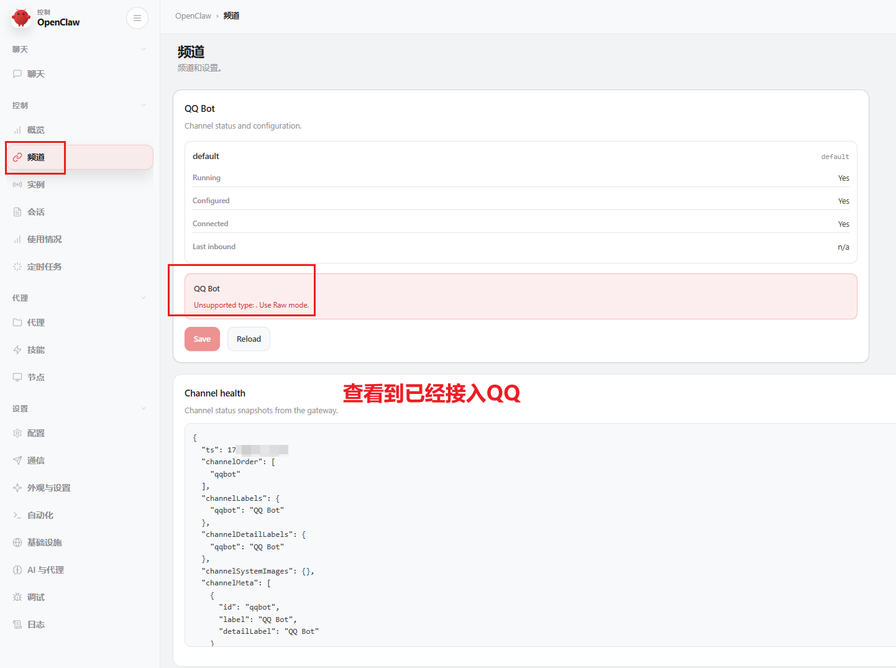Click the 'Last inbound' row label

(214, 247)
